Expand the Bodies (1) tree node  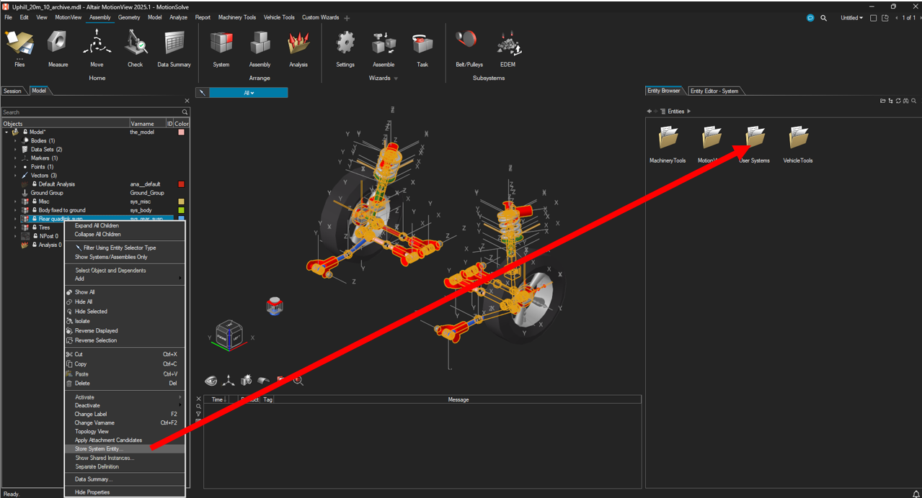tap(15, 141)
